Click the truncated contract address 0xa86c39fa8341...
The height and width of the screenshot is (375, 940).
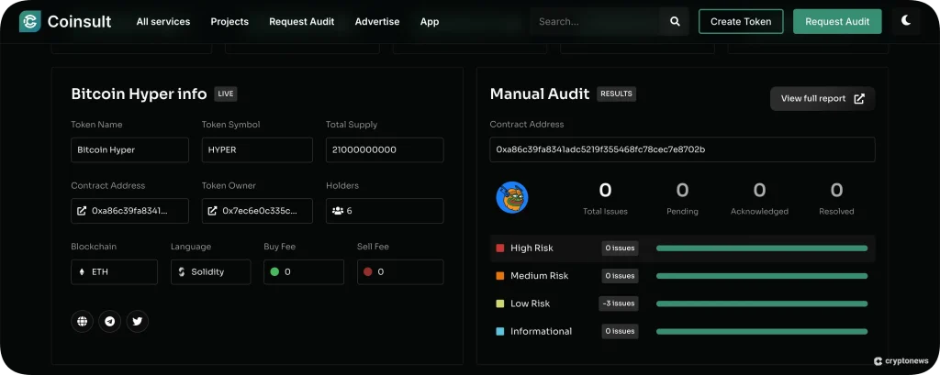coord(130,211)
